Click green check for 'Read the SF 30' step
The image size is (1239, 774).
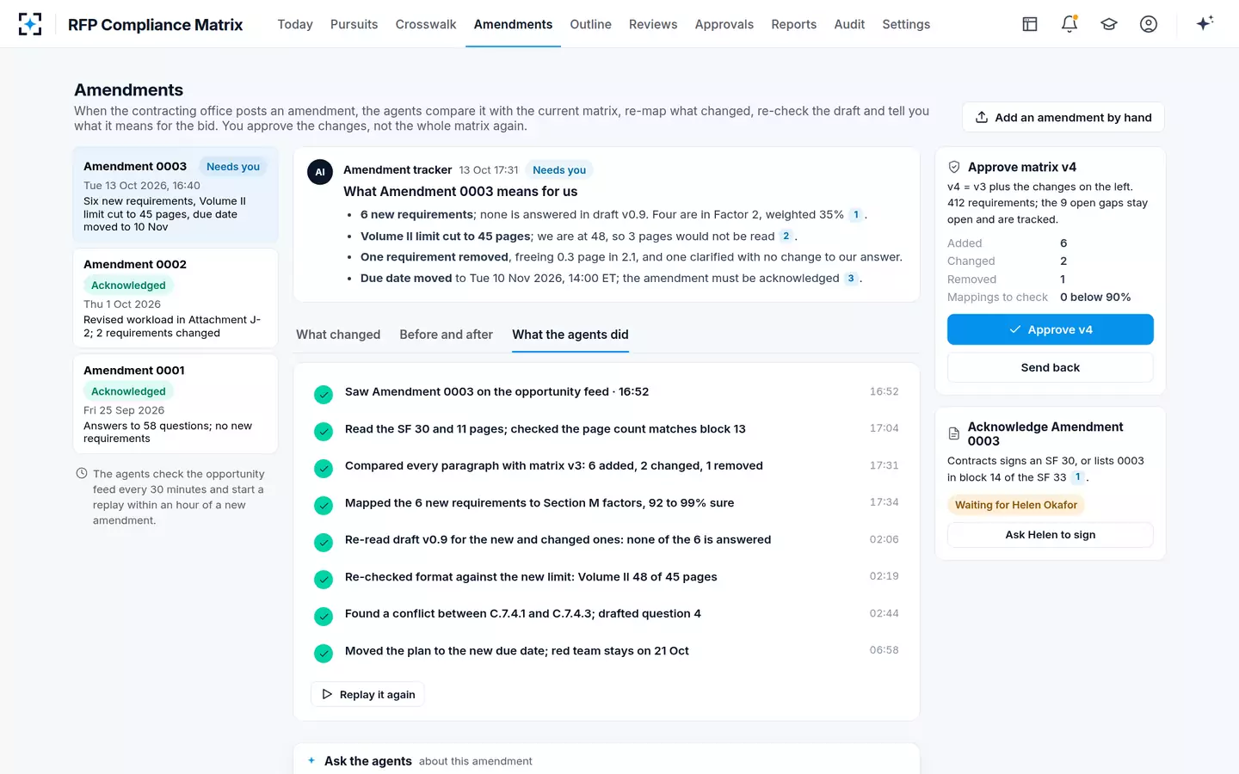[x=324, y=431]
